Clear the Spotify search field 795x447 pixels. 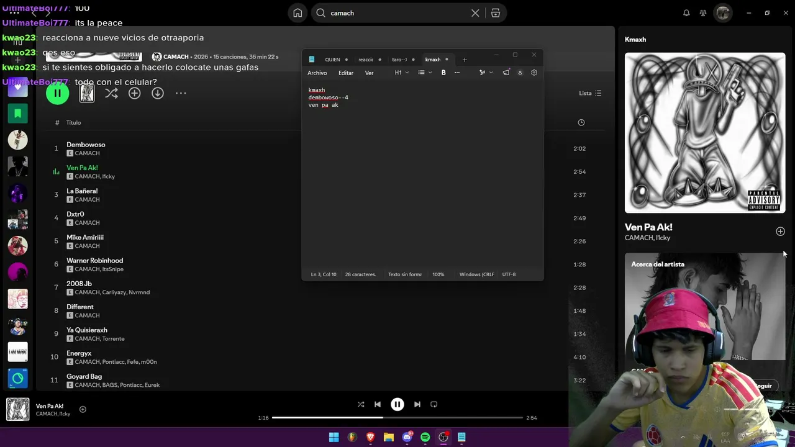pyautogui.click(x=475, y=13)
